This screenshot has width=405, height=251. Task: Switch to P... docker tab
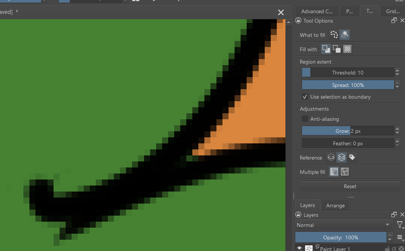350,11
